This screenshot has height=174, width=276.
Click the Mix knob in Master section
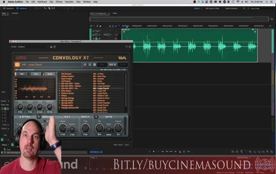click(x=99, y=128)
